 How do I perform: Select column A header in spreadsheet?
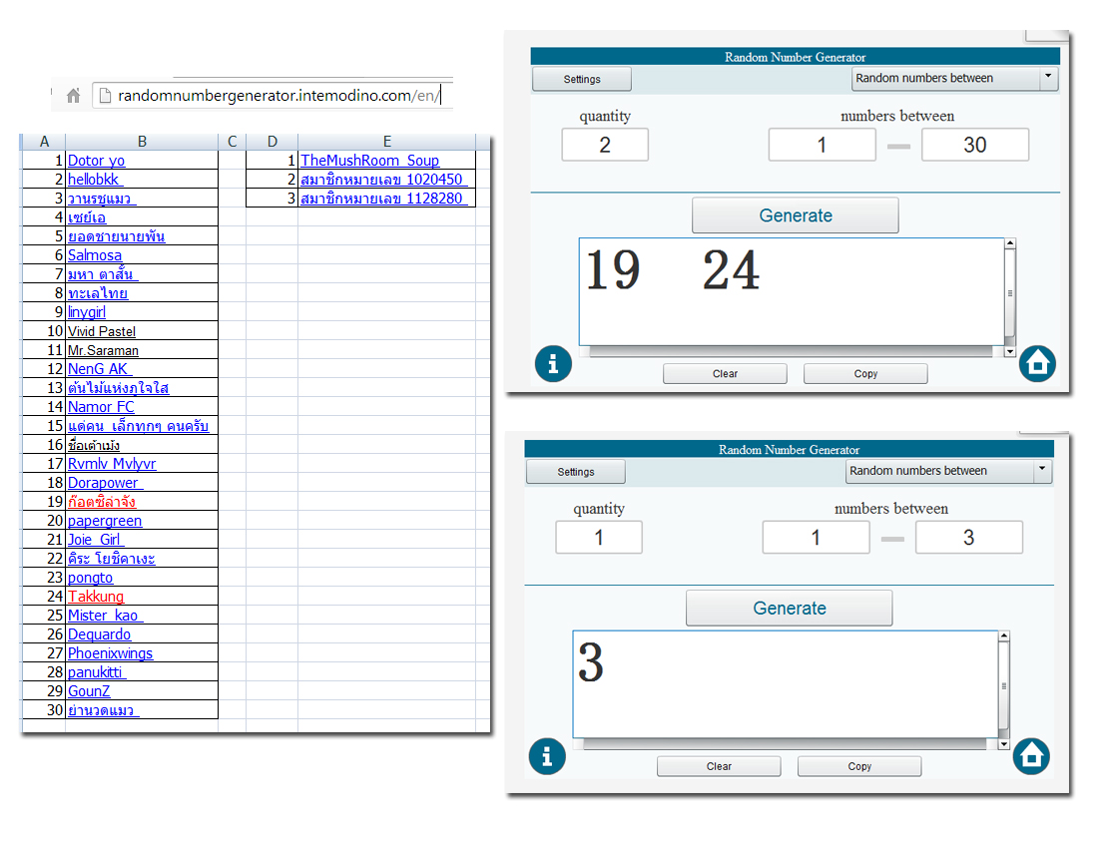(44, 141)
